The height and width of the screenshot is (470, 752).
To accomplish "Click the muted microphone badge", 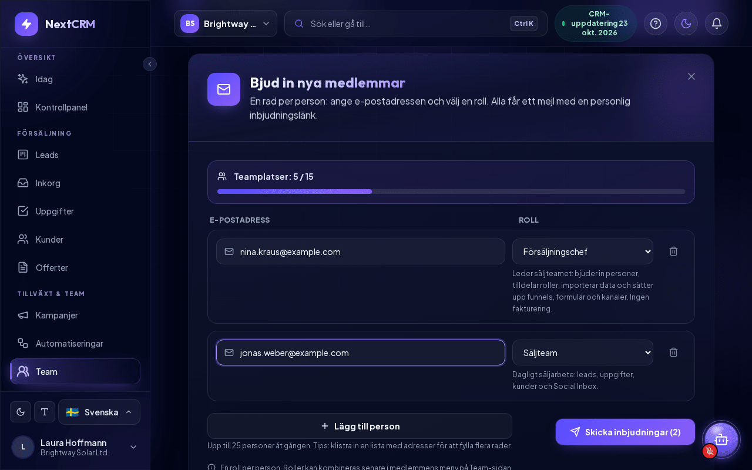I will [710, 451].
